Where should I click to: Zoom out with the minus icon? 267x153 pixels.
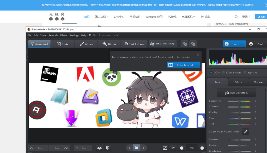[182, 148]
